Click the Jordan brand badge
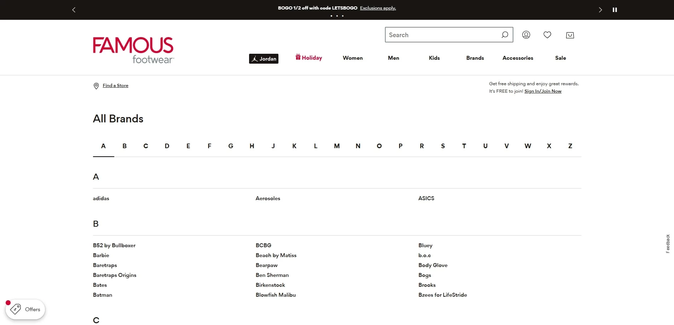674x325 pixels. coord(264,59)
